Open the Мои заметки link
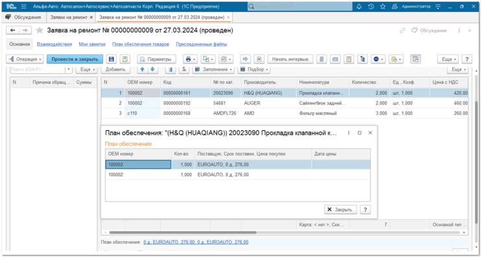 click(92, 44)
